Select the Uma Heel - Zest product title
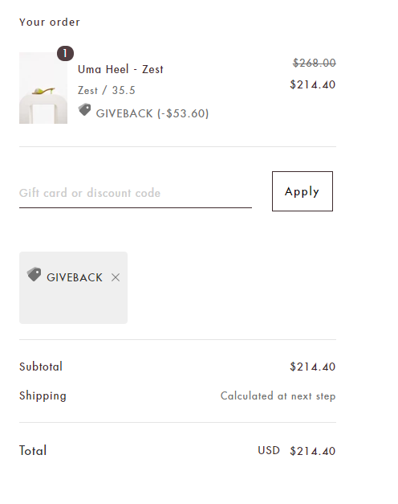398x504 pixels. [120, 69]
